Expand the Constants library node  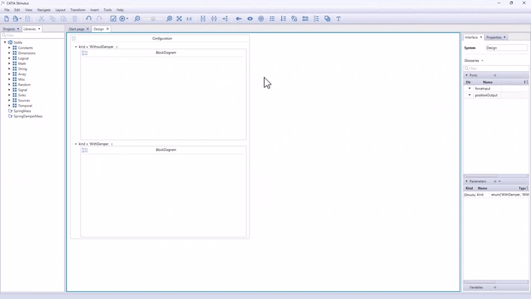tap(9, 48)
